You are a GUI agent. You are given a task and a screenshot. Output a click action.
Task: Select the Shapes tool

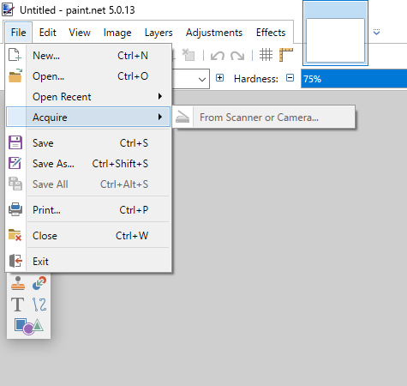click(28, 326)
